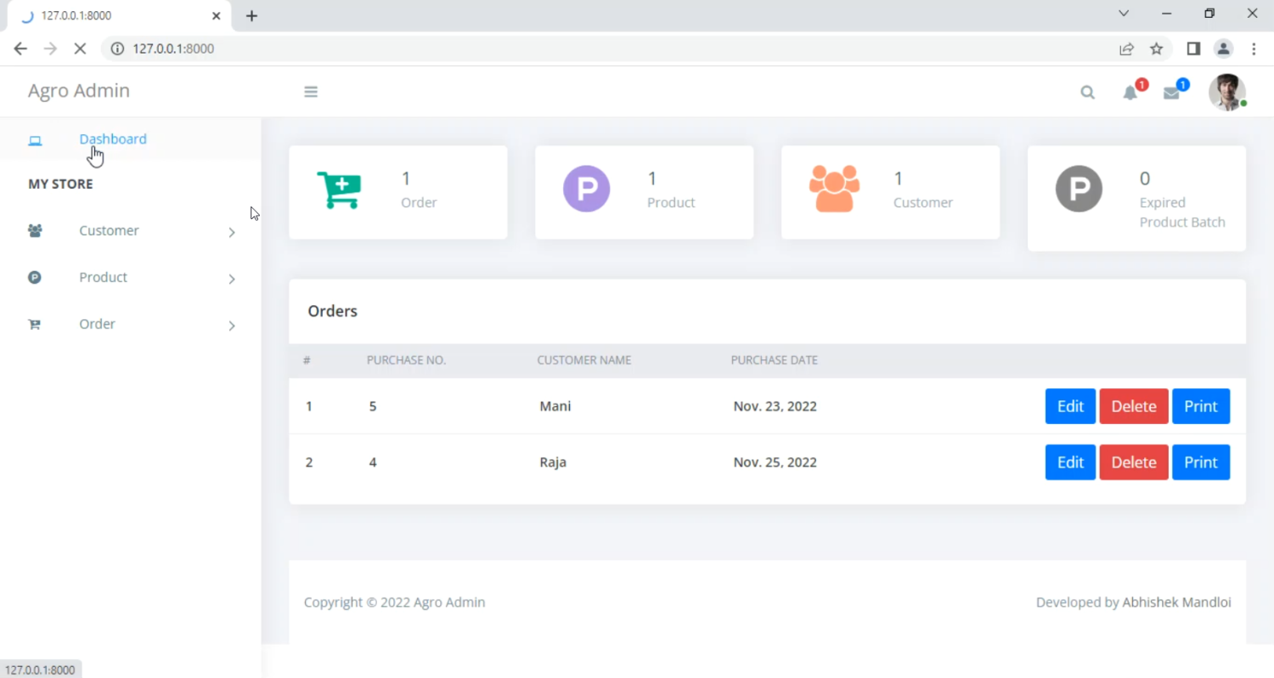Go to Dashboard in the sidebar

[x=113, y=139]
